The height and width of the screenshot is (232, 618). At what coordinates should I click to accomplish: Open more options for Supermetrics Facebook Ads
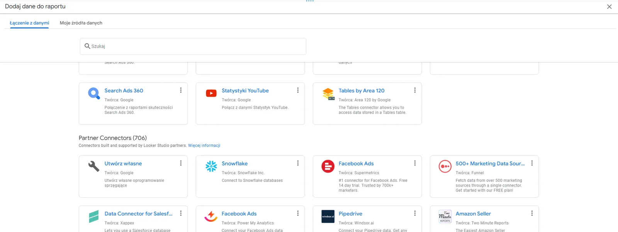pyautogui.click(x=415, y=163)
